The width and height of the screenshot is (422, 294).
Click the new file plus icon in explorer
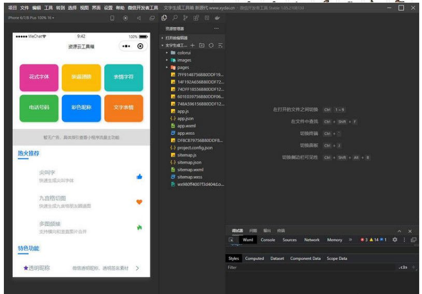coord(193,45)
